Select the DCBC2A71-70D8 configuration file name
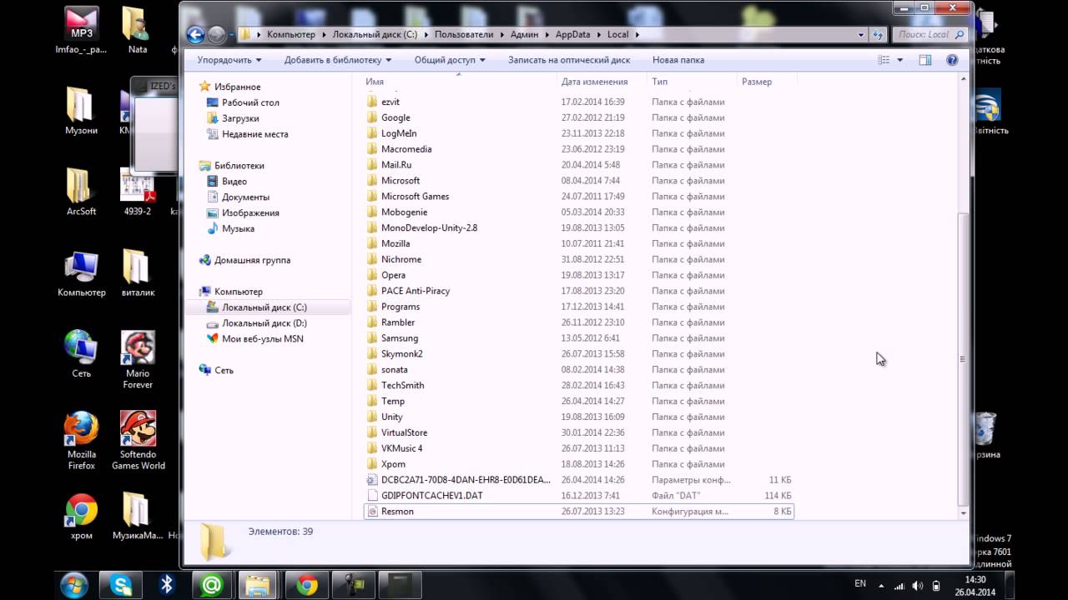This screenshot has height=600, width=1068. (x=466, y=480)
